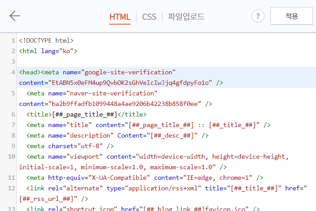Click the "application/rss+xml" type value
Screen dimensions: 316x211
pyautogui.click(x=163, y=188)
